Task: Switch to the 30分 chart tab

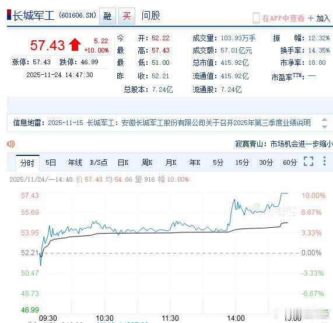Action: (x=266, y=163)
